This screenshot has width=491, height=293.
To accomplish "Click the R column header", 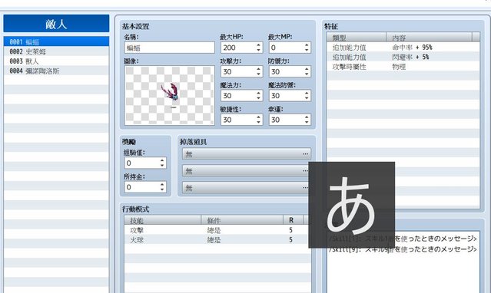I will [x=293, y=220].
